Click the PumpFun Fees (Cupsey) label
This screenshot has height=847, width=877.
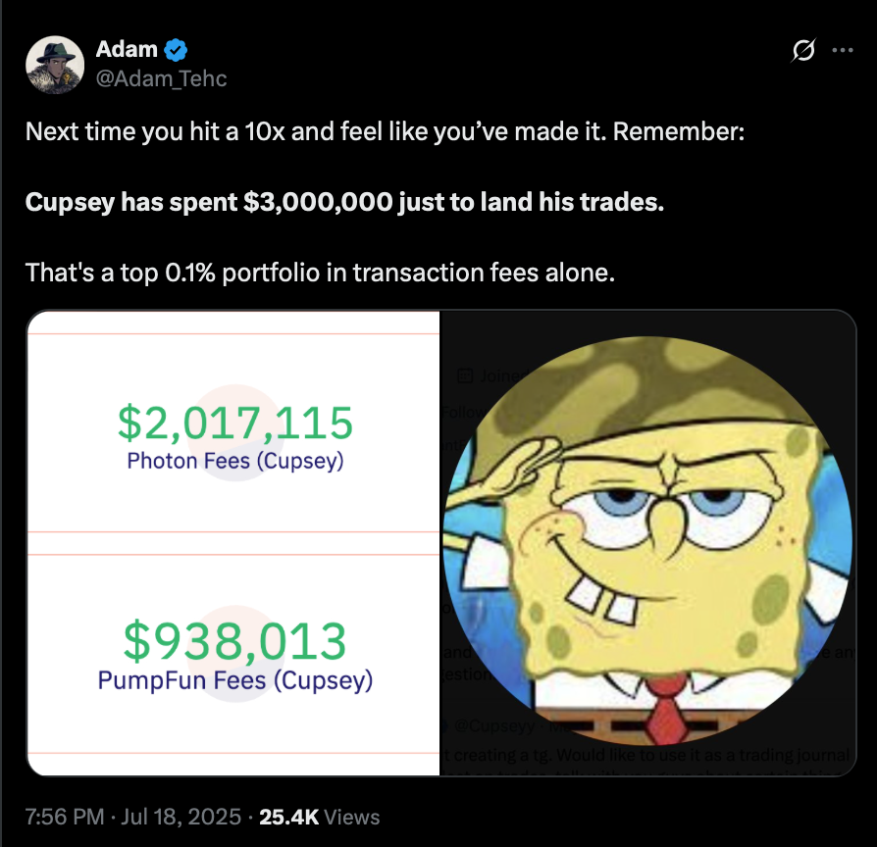click(x=234, y=679)
